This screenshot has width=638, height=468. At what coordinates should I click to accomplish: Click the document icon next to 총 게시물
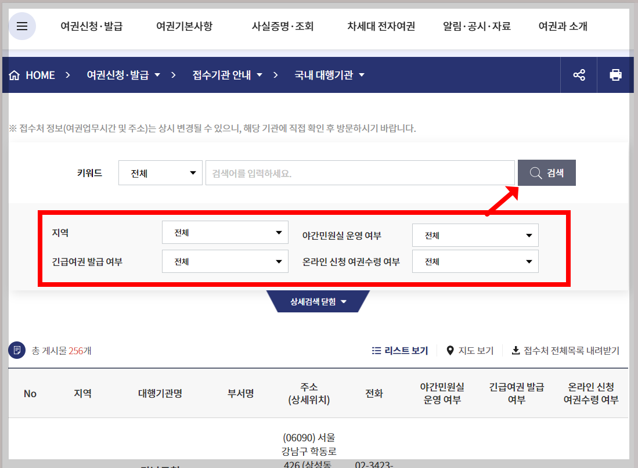pos(16,350)
